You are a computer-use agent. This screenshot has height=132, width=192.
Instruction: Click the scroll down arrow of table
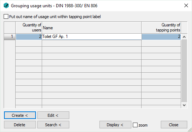point(184,105)
